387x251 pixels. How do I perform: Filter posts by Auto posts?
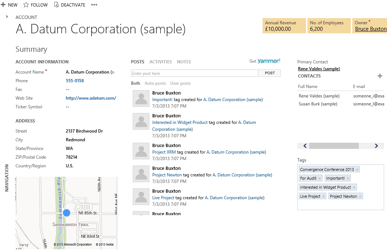[x=155, y=83]
